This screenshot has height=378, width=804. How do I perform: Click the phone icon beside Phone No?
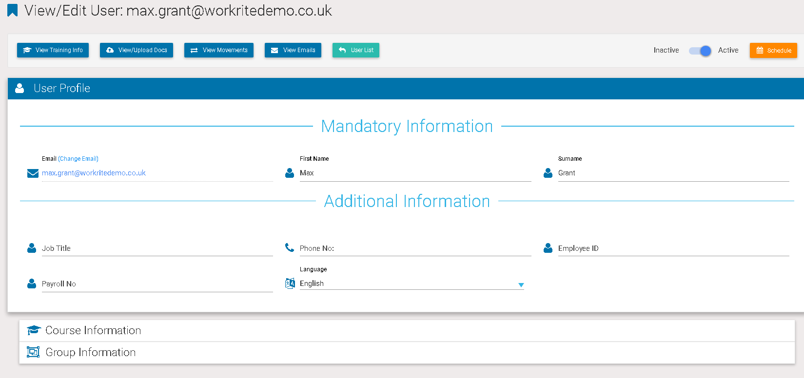(x=290, y=247)
